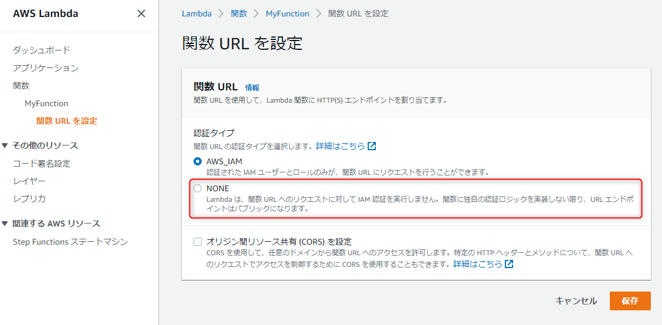662x325 pixels.
Task: Collapse the 関連する AWS リソース section
Action: coord(5,223)
